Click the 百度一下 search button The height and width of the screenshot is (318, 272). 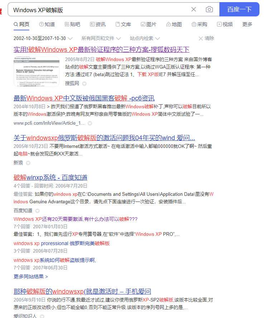tap(239, 10)
